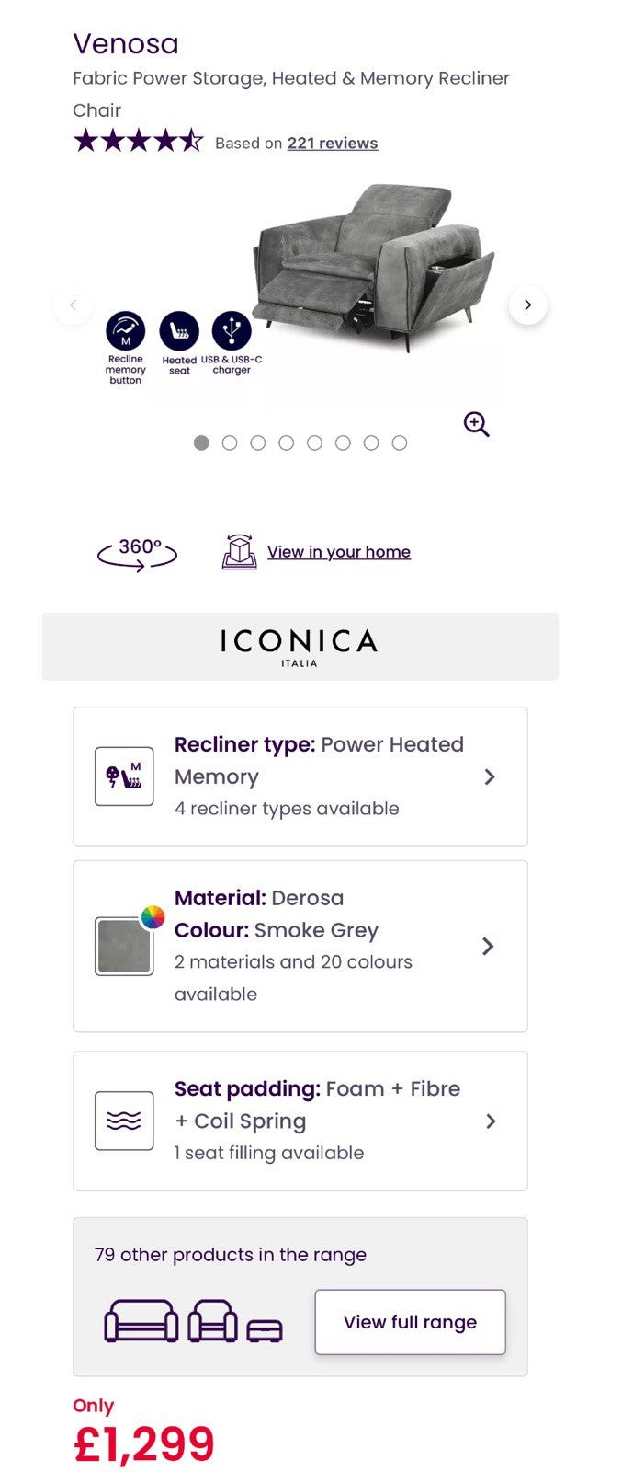Screen dimensions: 622x1472
Task: Click the recliner type icon
Action: pyautogui.click(x=124, y=776)
